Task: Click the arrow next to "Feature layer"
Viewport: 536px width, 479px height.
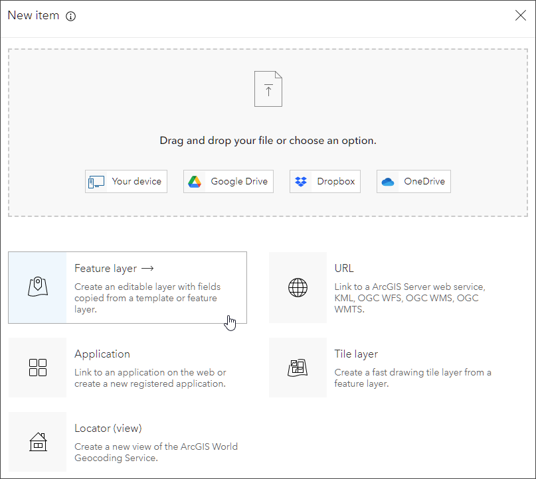Action: click(147, 268)
